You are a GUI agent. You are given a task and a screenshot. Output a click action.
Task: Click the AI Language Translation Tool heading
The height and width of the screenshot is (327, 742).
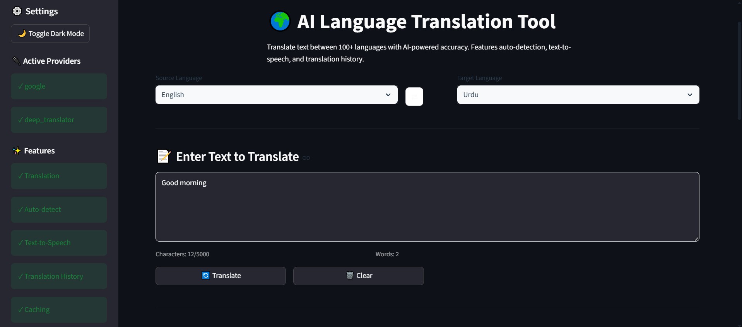426,22
